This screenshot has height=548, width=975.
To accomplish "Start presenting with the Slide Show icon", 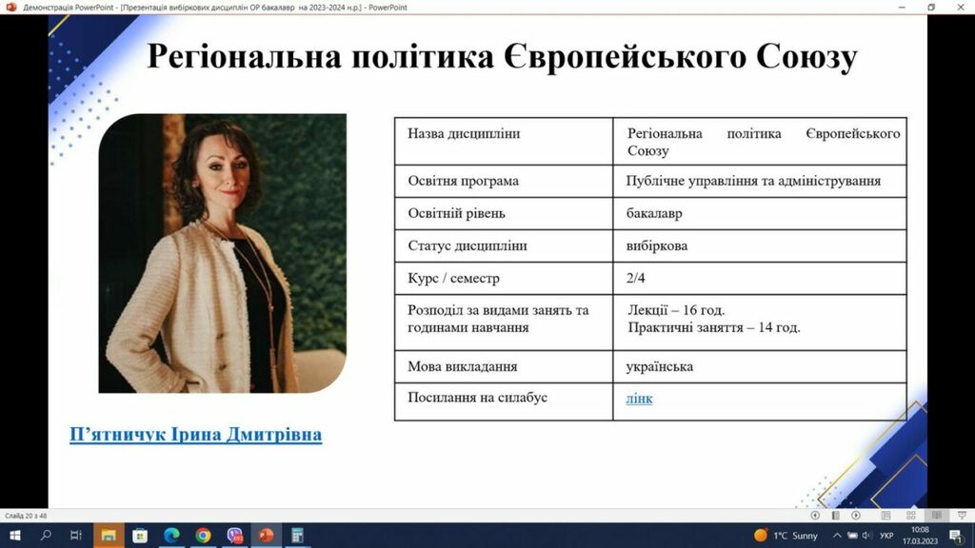I will pyautogui.click(x=962, y=515).
